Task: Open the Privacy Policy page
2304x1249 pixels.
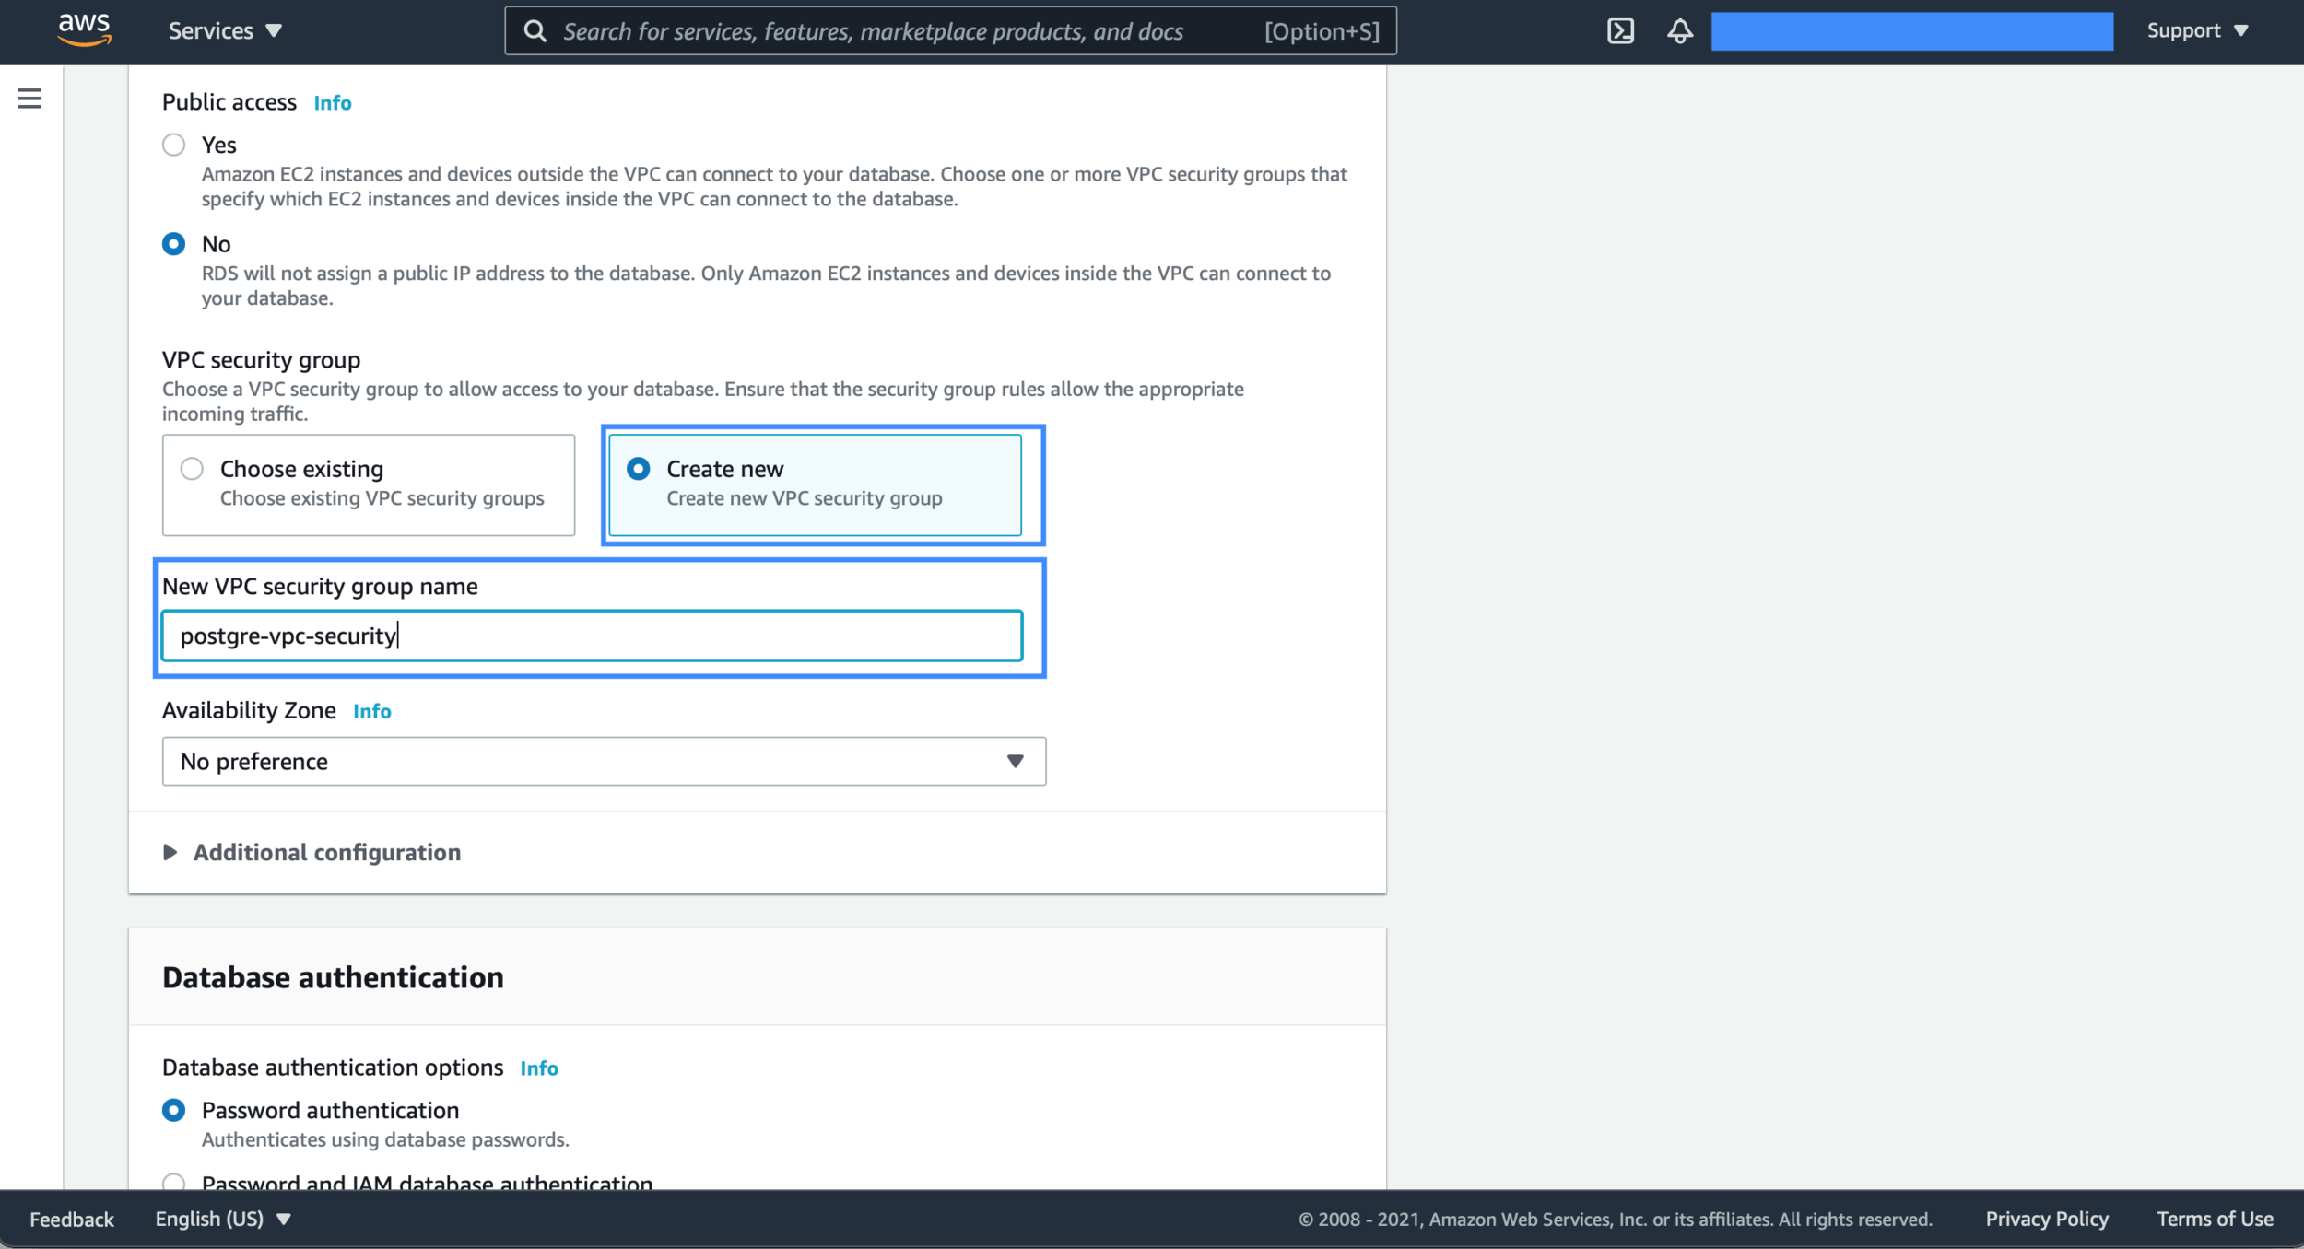Action: tap(2047, 1218)
